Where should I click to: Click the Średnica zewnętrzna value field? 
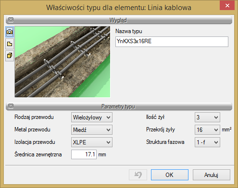pos(84,154)
